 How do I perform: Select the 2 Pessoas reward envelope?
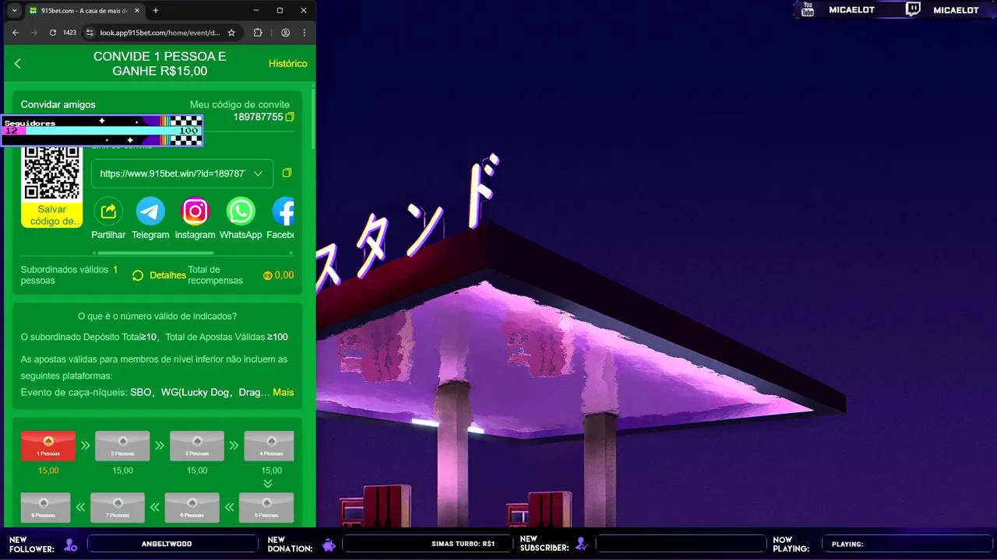122,446
